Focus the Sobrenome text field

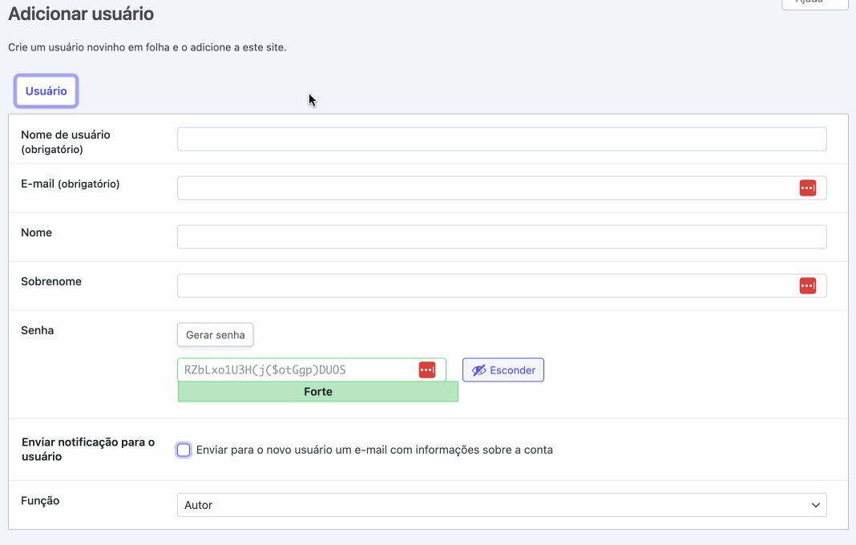click(502, 285)
